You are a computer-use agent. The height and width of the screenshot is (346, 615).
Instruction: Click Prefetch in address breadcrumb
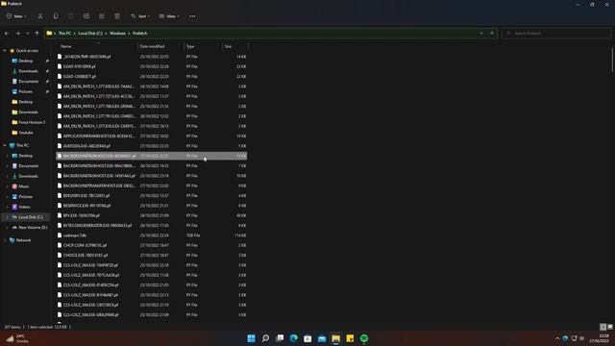(139, 34)
